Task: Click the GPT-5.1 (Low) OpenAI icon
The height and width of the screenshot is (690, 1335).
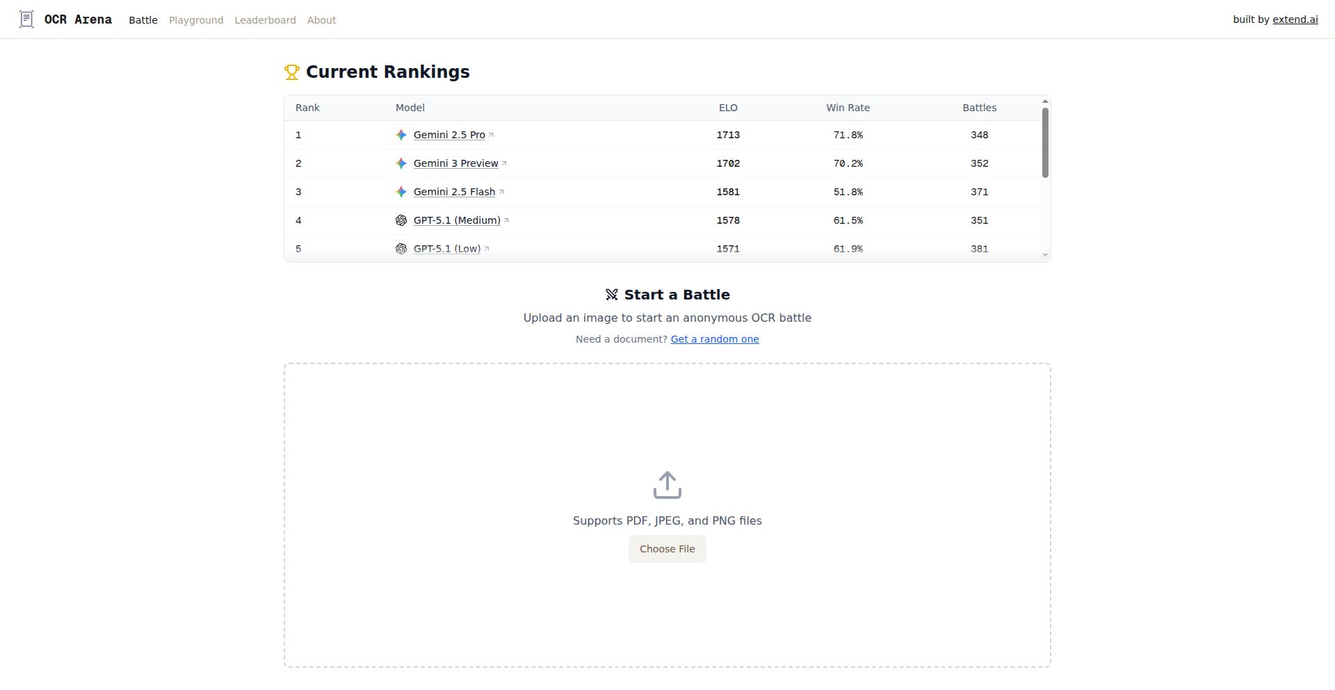Action: 401,249
